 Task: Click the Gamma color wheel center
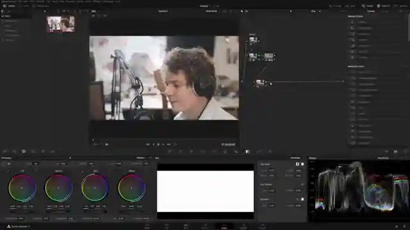coord(58,188)
